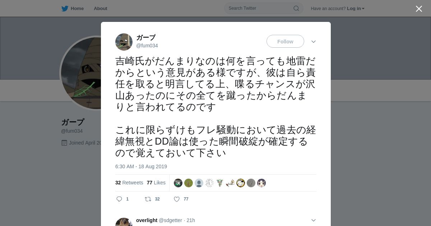
Task: Click the search magnifier icon
Action: (296, 8)
